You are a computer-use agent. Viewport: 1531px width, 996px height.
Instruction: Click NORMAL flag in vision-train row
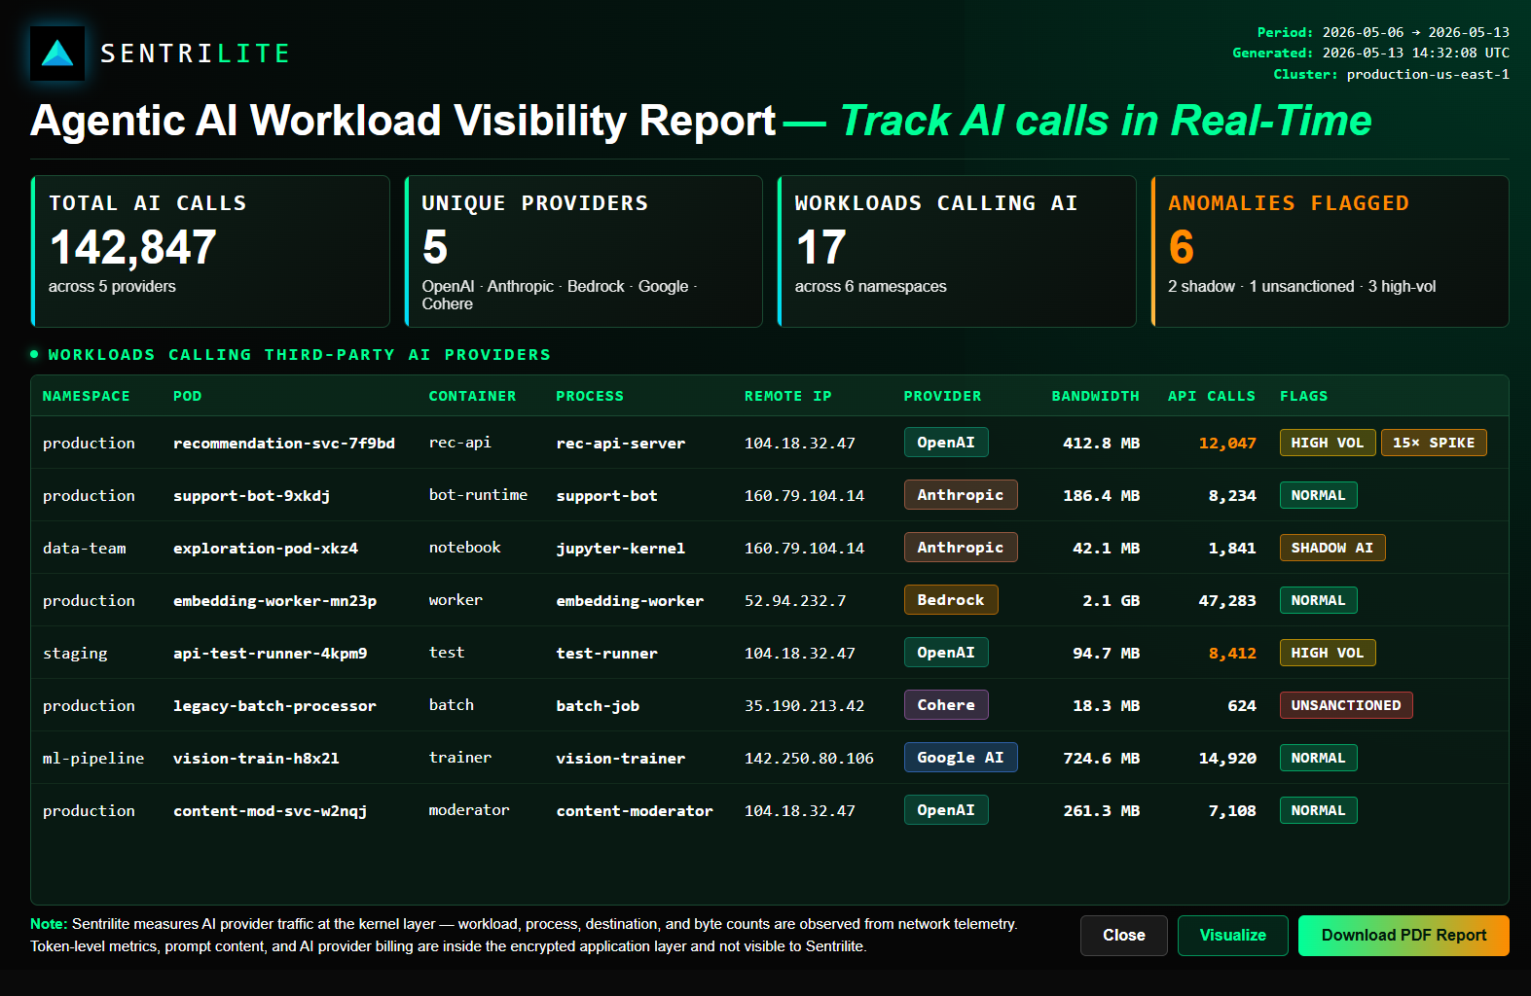tap(1318, 758)
